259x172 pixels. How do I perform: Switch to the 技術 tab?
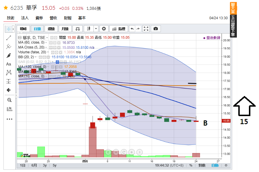point(11,18)
